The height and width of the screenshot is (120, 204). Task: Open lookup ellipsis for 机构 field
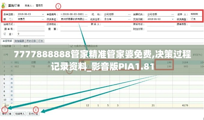[129, 14]
